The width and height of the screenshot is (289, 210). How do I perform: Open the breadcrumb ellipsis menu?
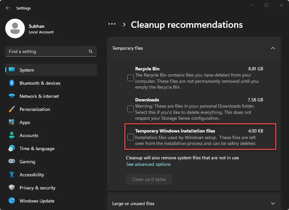click(112, 24)
